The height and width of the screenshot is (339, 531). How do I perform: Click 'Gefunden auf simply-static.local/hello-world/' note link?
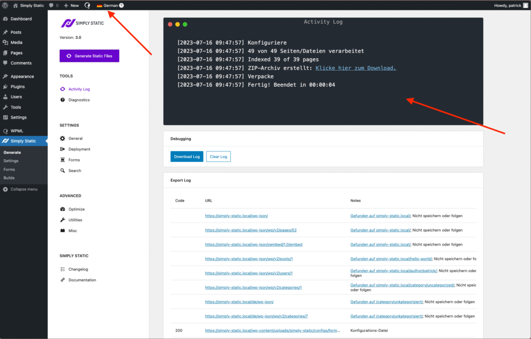tap(391, 259)
